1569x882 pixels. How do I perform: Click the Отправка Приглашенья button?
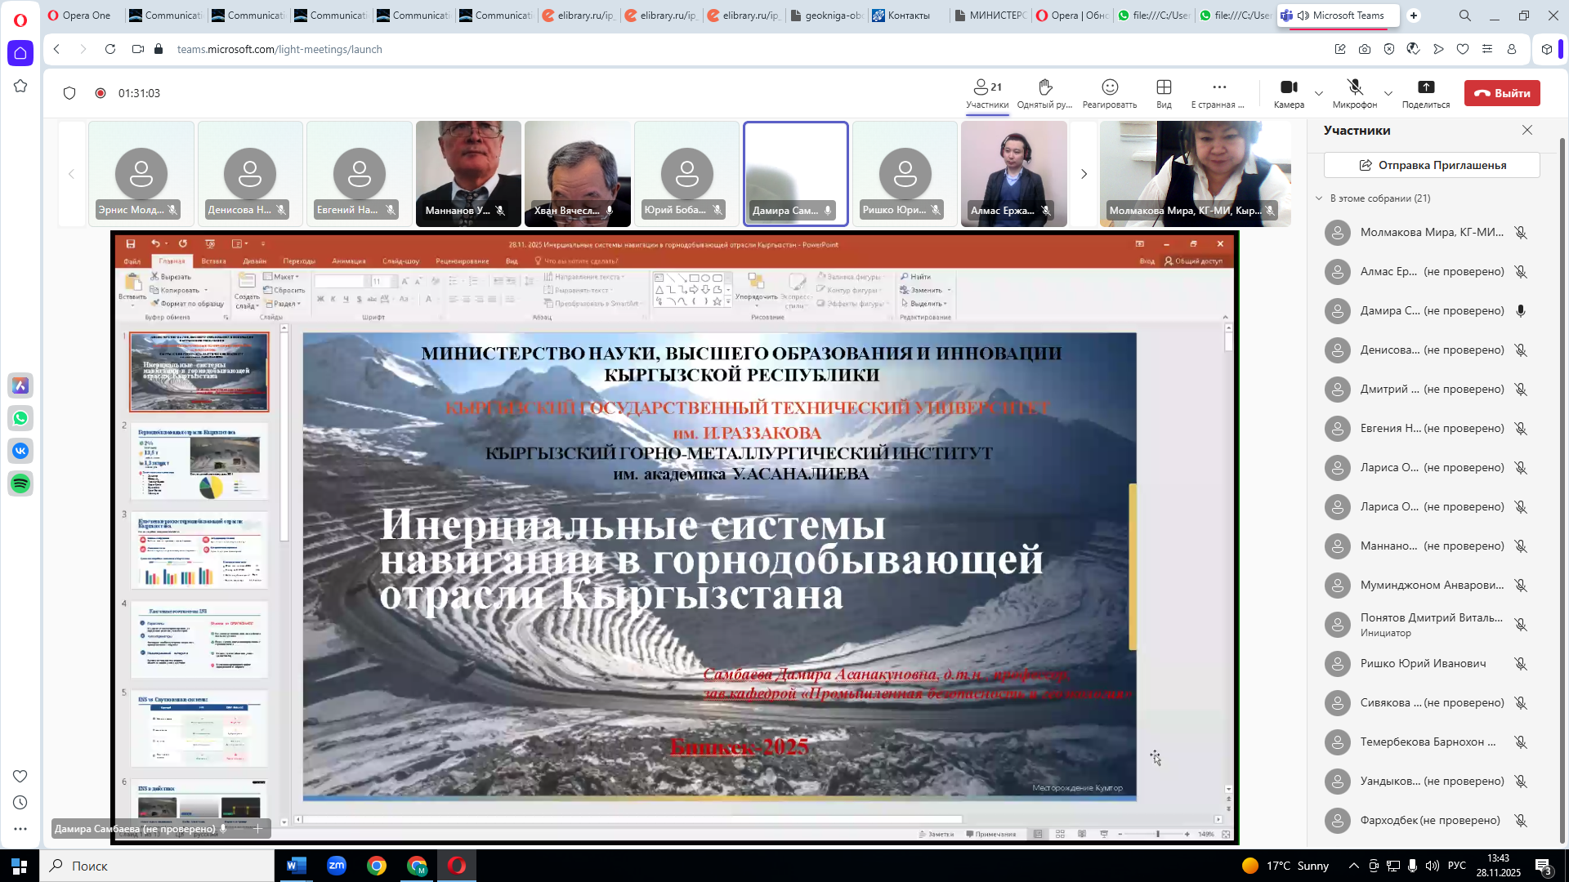click(x=1432, y=165)
